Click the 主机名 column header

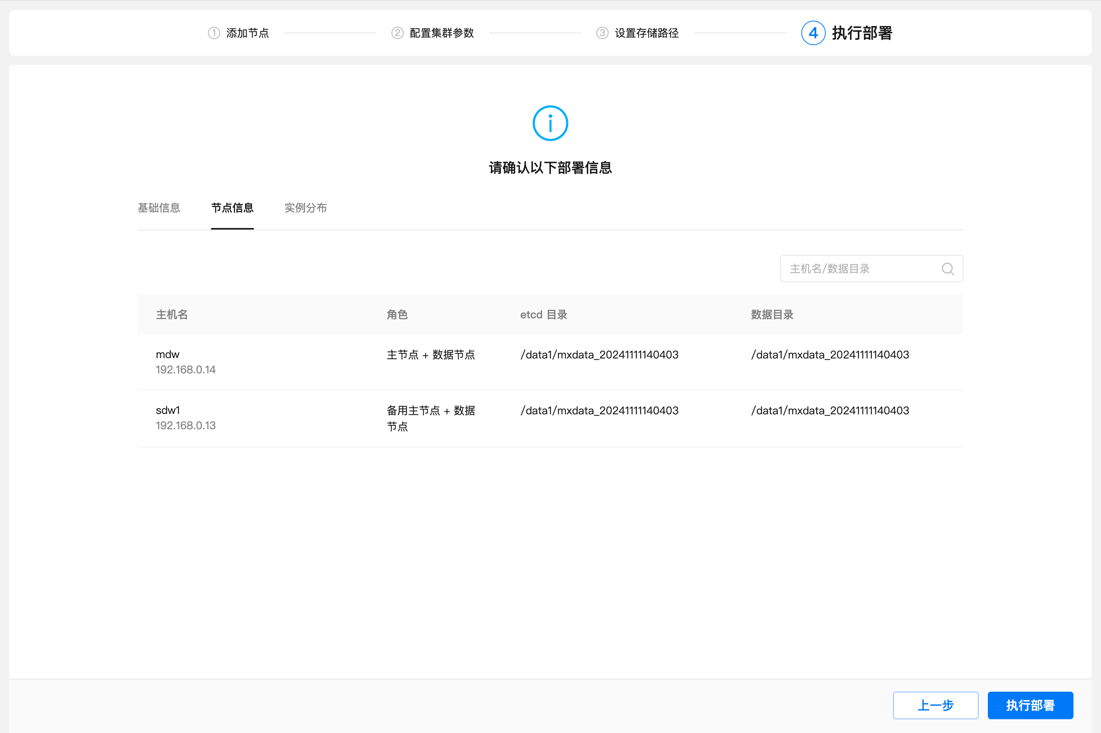[x=172, y=314]
